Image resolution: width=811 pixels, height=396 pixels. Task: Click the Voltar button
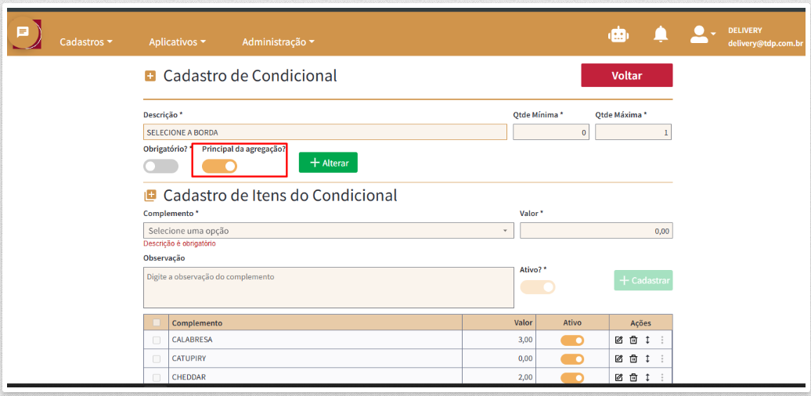coord(627,75)
